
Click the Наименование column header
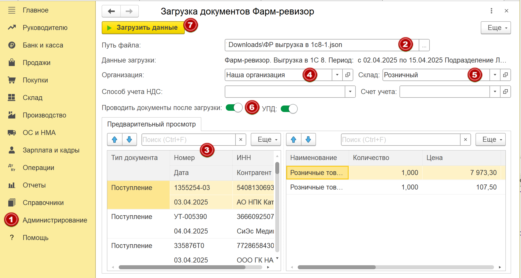coord(317,158)
